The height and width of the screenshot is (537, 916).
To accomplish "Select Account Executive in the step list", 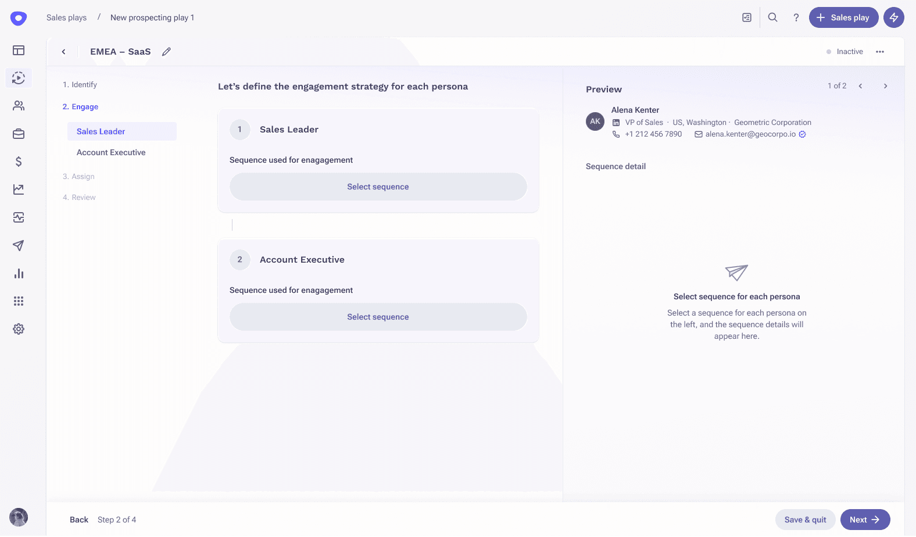I will (111, 152).
